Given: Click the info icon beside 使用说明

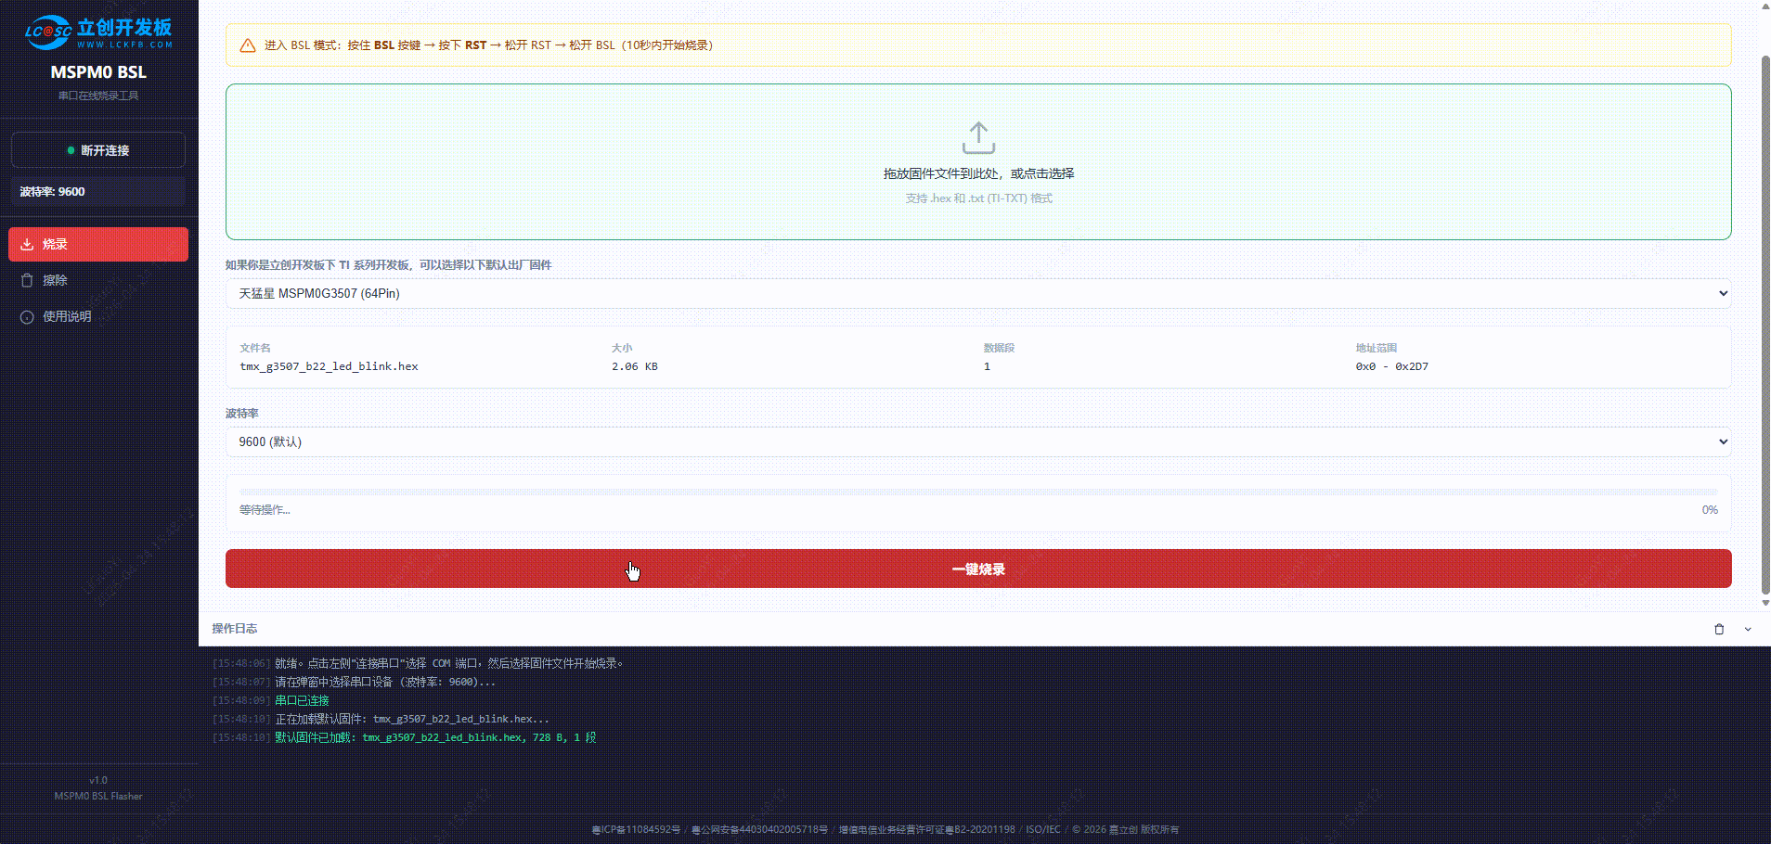Looking at the screenshot, I should point(27,317).
